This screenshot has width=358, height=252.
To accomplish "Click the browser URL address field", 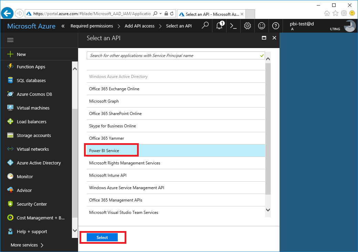I will pyautogui.click(x=92, y=14).
